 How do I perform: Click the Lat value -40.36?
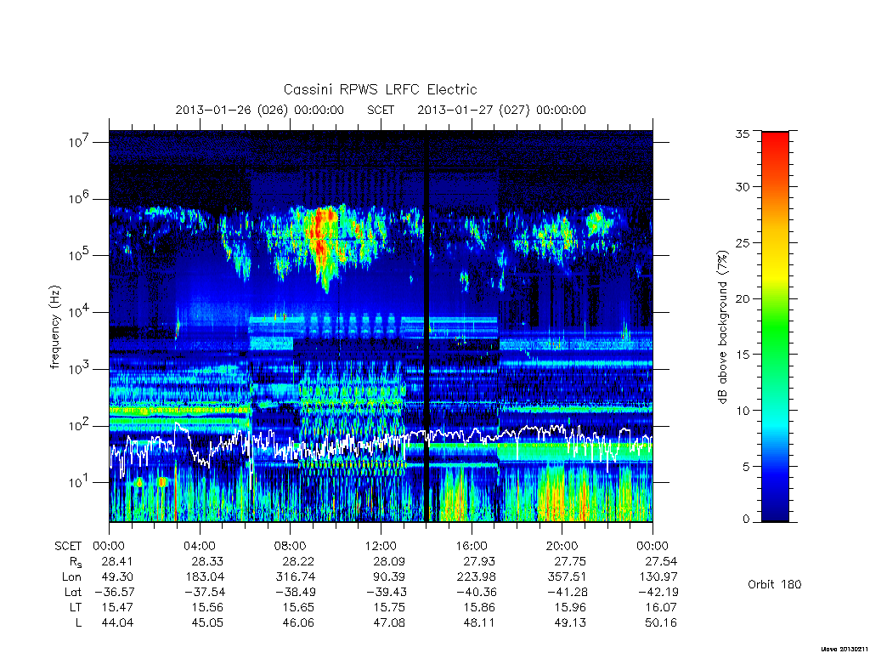click(x=476, y=592)
